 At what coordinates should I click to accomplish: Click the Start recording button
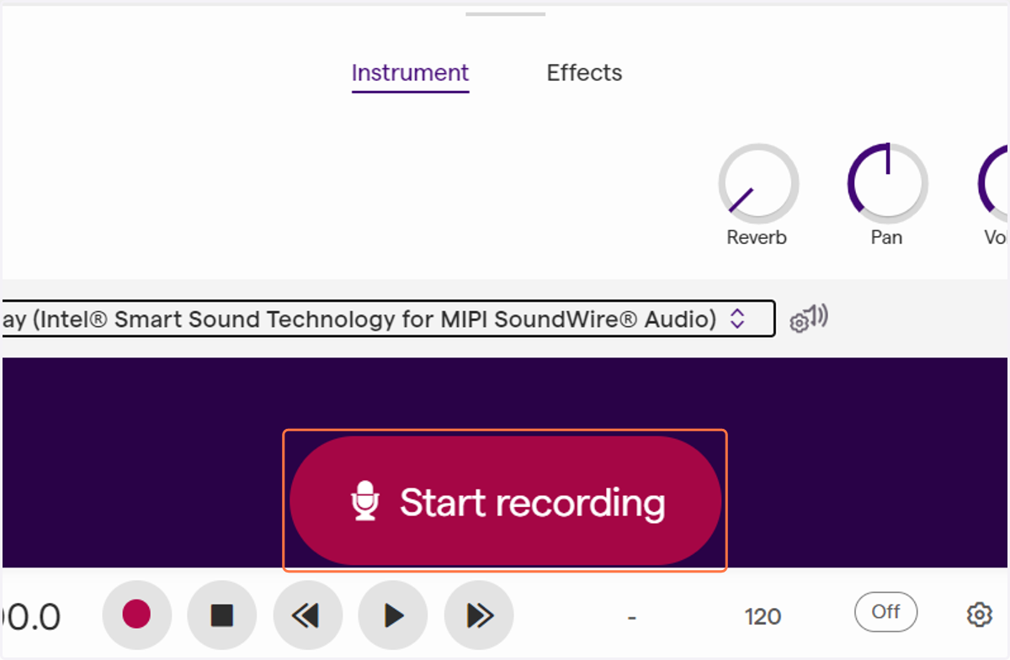(x=505, y=501)
